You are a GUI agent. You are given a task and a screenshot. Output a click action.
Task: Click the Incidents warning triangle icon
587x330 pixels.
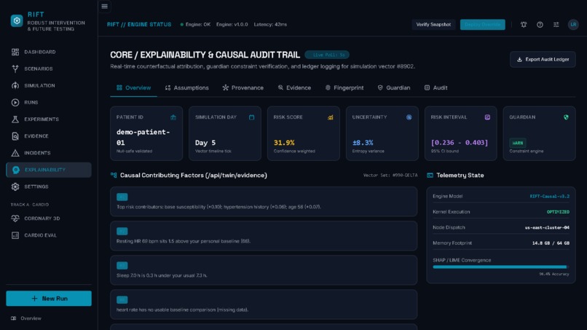(x=15, y=153)
